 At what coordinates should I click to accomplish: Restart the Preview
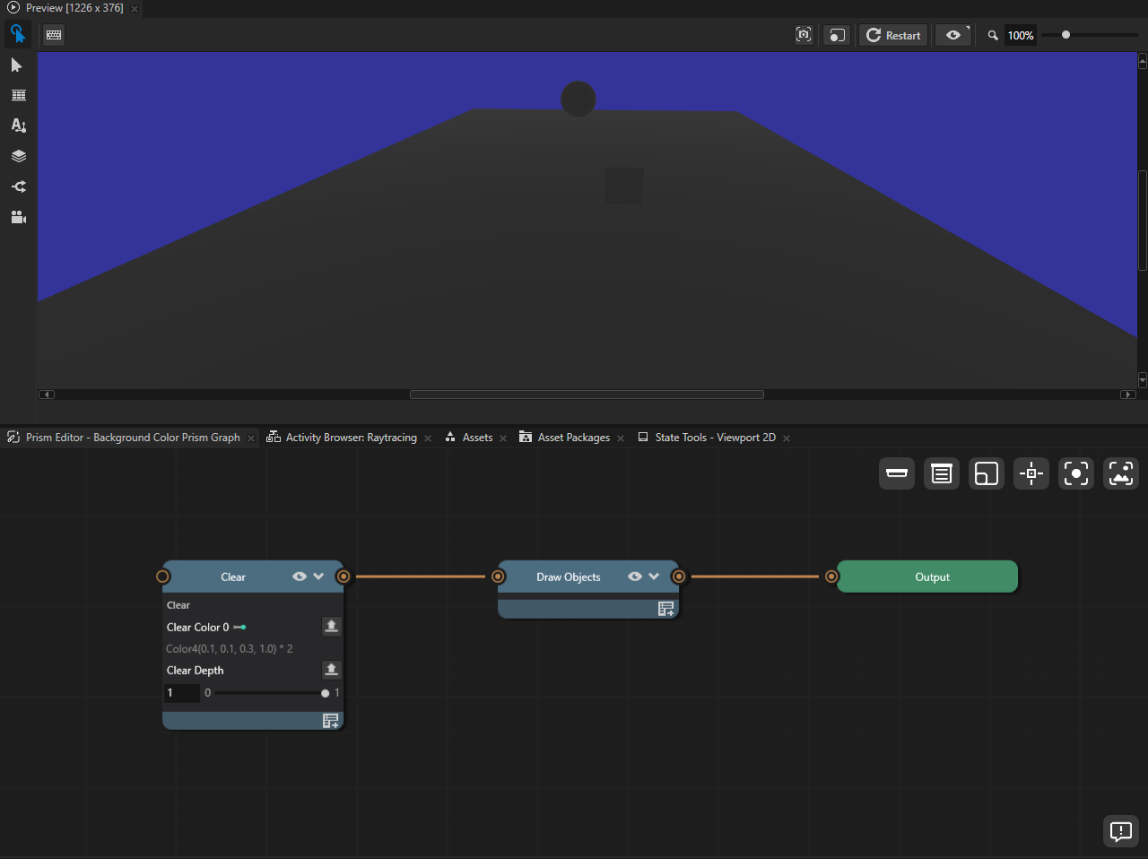(x=893, y=35)
